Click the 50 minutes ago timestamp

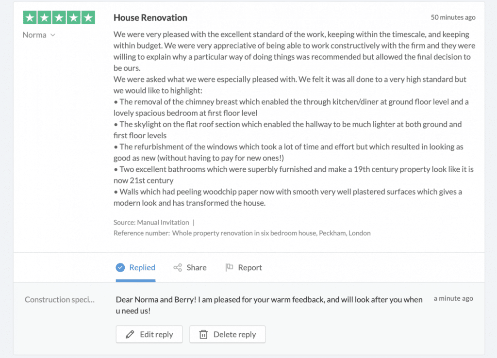click(453, 17)
